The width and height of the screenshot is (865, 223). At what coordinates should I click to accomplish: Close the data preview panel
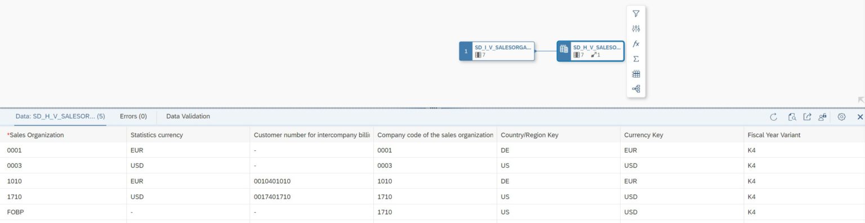[860, 117]
